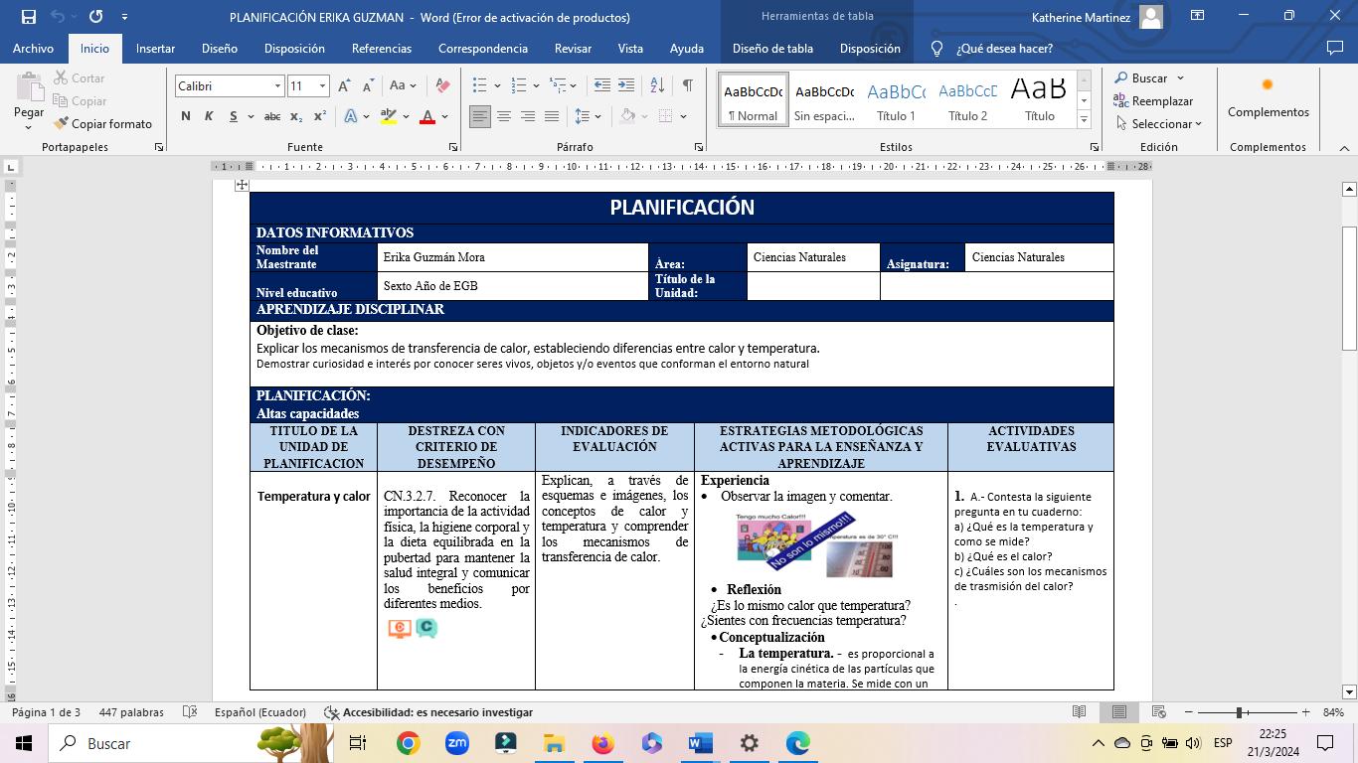Select the table using its move handle
Screen dimensions: 1358x763
[x=242, y=185]
